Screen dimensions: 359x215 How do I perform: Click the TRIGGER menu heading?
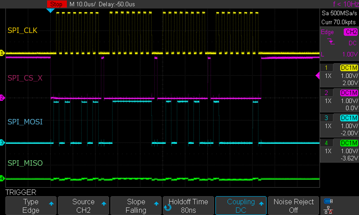point(20,192)
